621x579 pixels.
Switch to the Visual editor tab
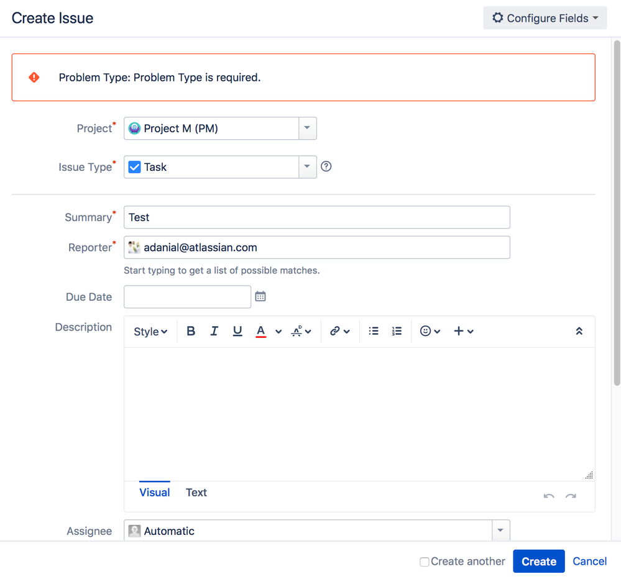pyautogui.click(x=154, y=492)
